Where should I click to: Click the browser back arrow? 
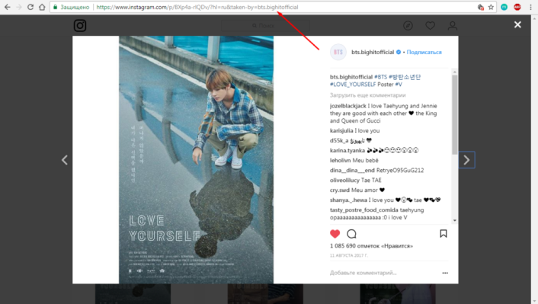point(7,7)
